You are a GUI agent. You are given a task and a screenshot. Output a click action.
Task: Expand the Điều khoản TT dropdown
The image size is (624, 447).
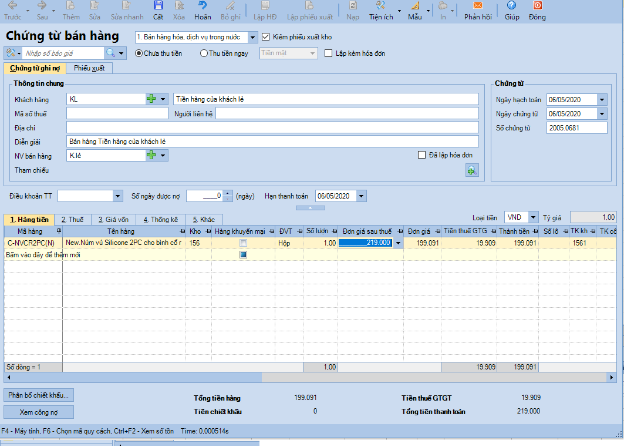click(x=117, y=196)
